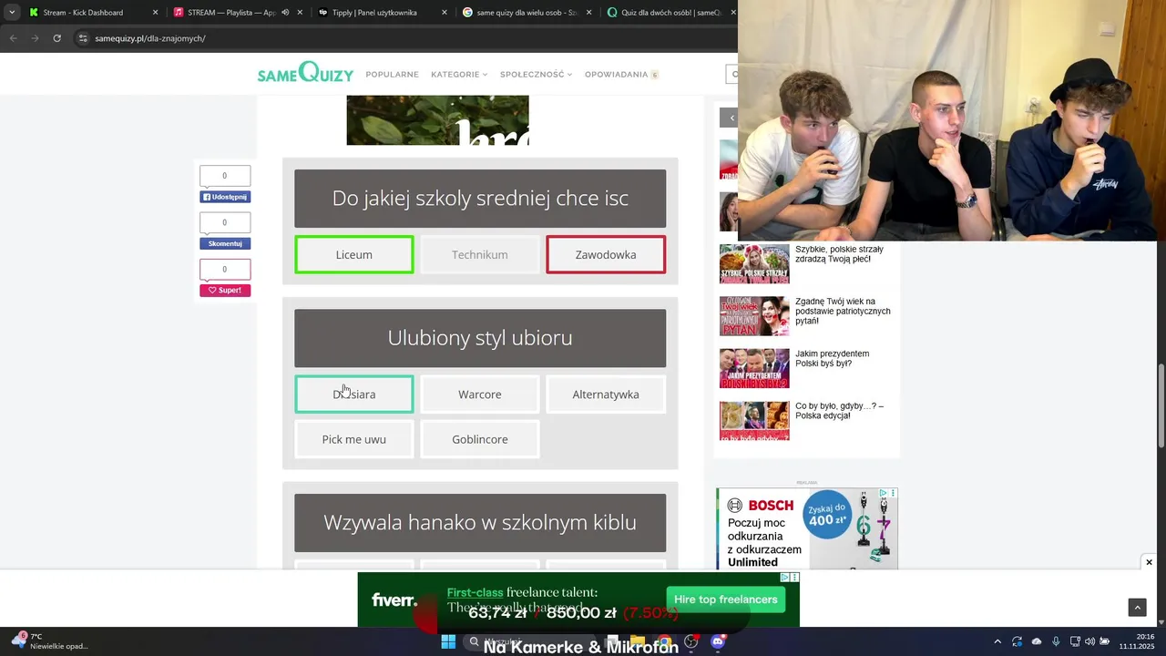The width and height of the screenshot is (1166, 656).
Task: Switch to the Quiz dla dwóch osób tab
Action: point(670,13)
